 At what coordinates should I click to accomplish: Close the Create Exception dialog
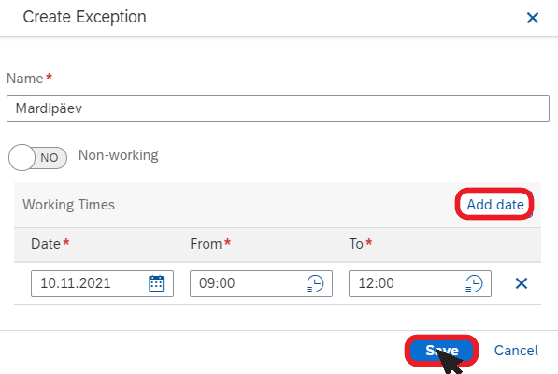coord(533,18)
